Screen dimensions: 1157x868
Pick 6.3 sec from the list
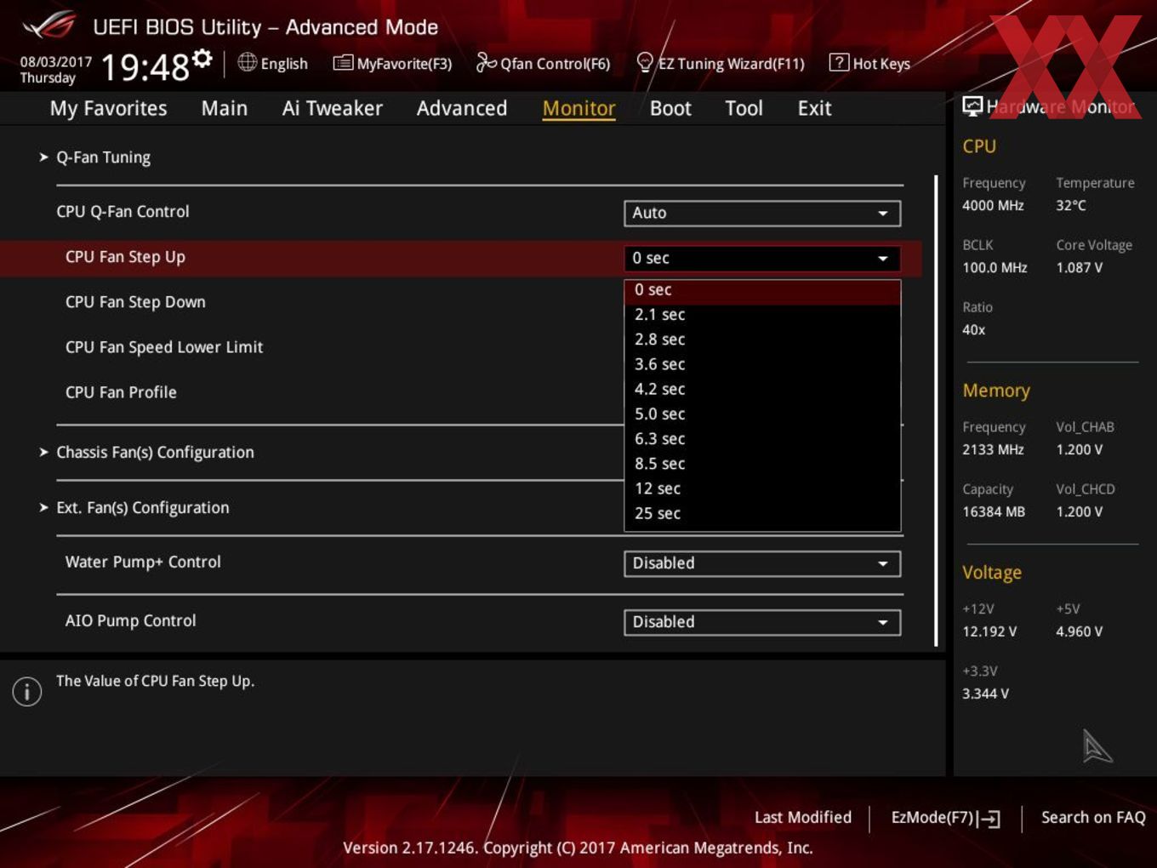click(762, 439)
